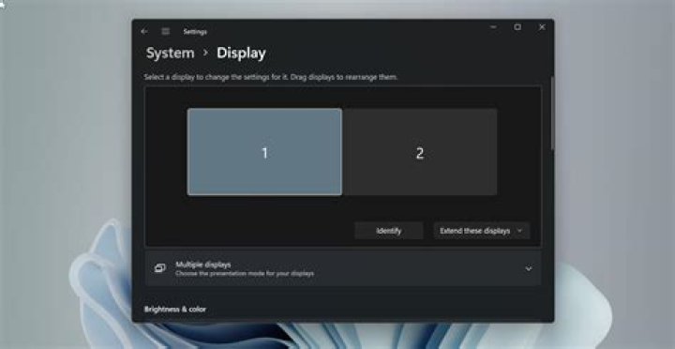Click the Settings title text
The image size is (675, 349).
[x=195, y=32]
